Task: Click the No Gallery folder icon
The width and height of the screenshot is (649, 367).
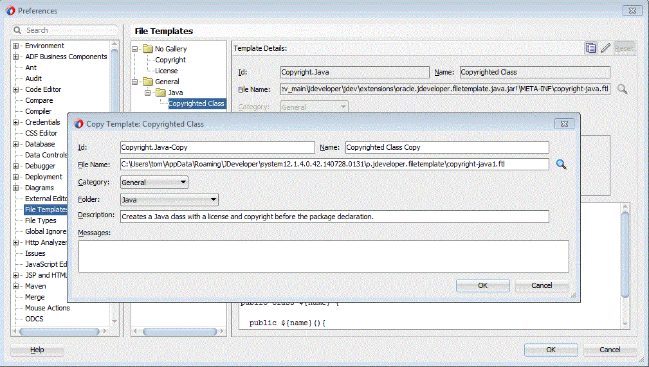Action: [148, 49]
